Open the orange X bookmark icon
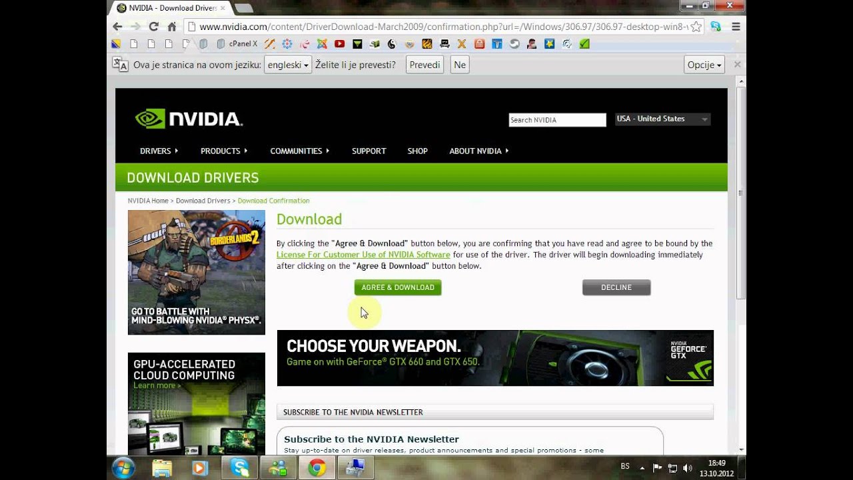This screenshot has height=480, width=853. [x=461, y=44]
